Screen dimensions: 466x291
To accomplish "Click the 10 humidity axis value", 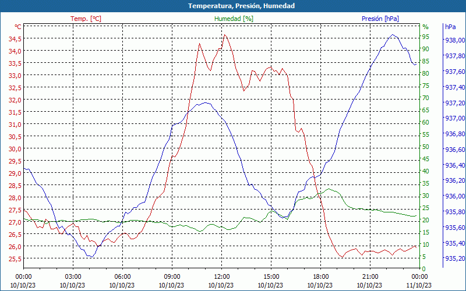I will coord(426,244).
